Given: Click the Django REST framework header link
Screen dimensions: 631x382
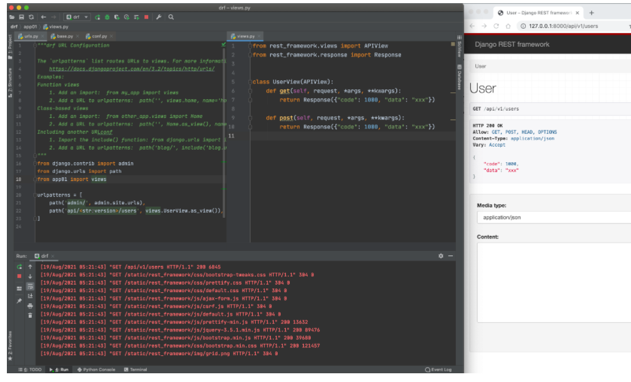Looking at the screenshot, I should pos(512,44).
